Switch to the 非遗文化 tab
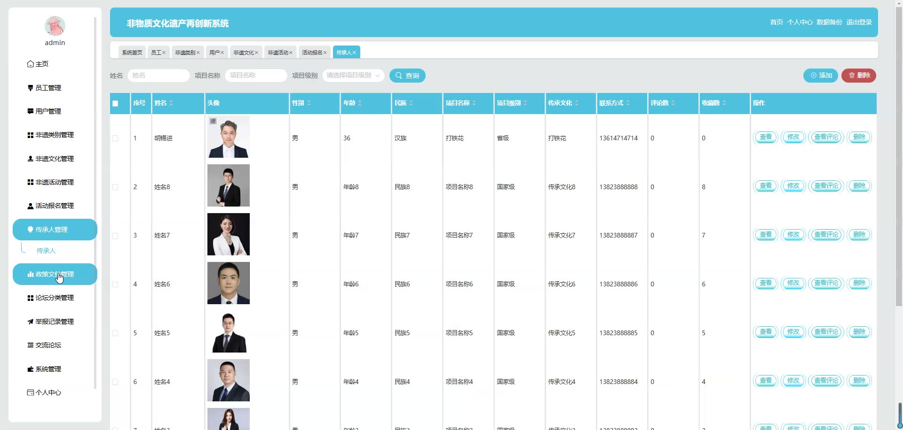This screenshot has height=430, width=903. pyautogui.click(x=244, y=53)
